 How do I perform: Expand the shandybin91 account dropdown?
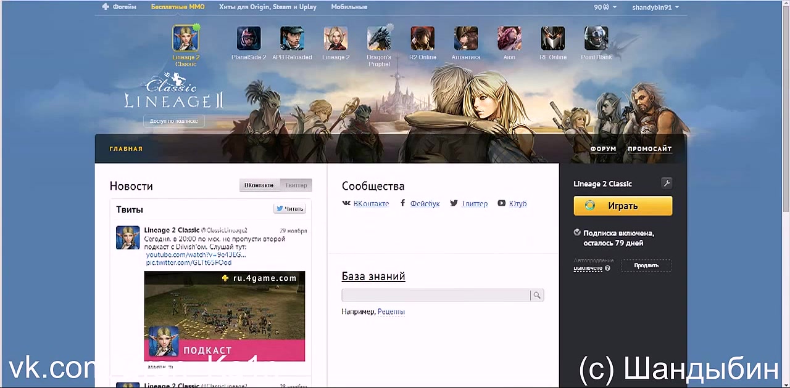(655, 7)
